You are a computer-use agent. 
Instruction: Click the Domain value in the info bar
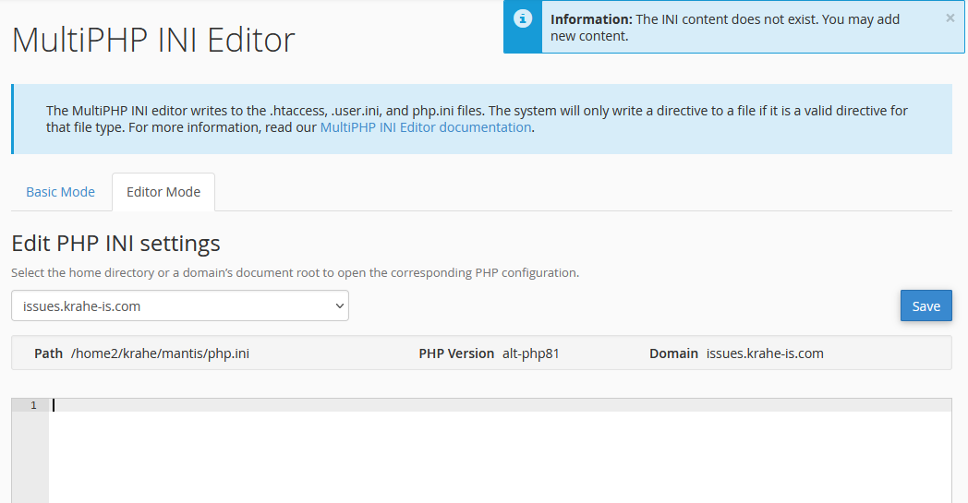point(764,353)
